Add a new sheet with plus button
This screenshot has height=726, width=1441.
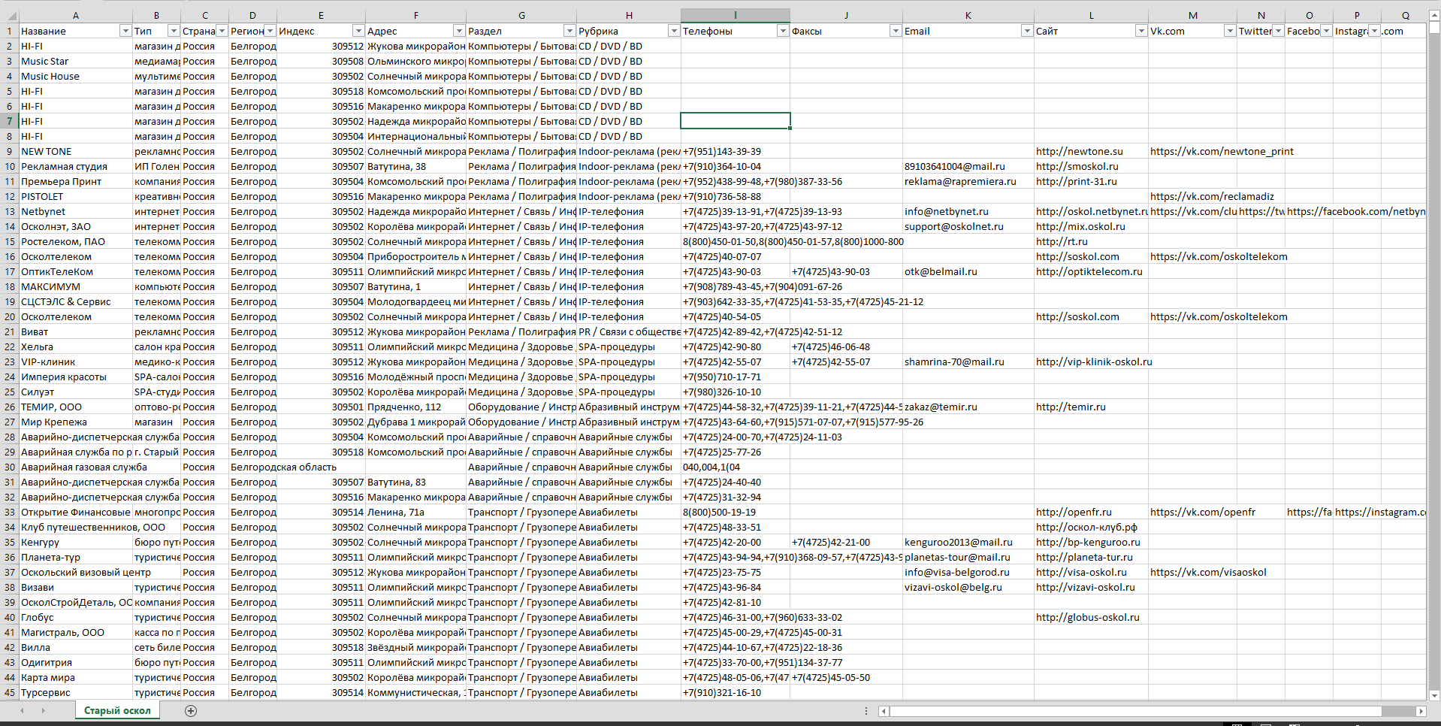point(191,711)
